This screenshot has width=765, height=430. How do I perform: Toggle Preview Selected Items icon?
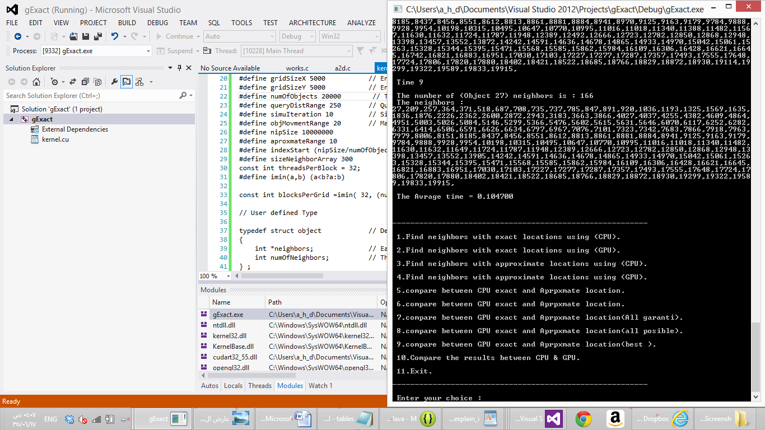pyautogui.click(x=127, y=82)
